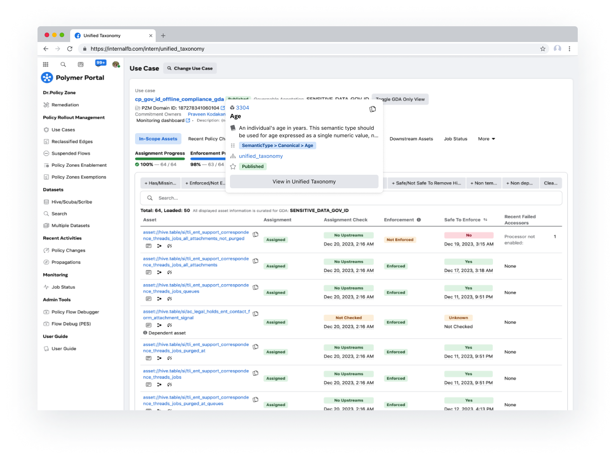Open the apps grid icon in sidebar

tap(45, 64)
